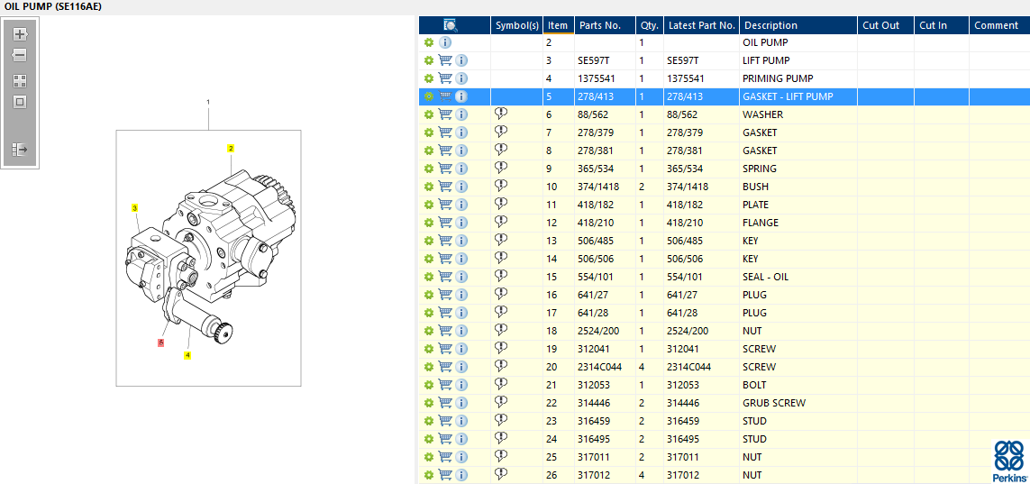Viewport: 1030px width, 484px height.
Task: Click the list-with-arrow panel toggle icon
Action: click(x=20, y=149)
